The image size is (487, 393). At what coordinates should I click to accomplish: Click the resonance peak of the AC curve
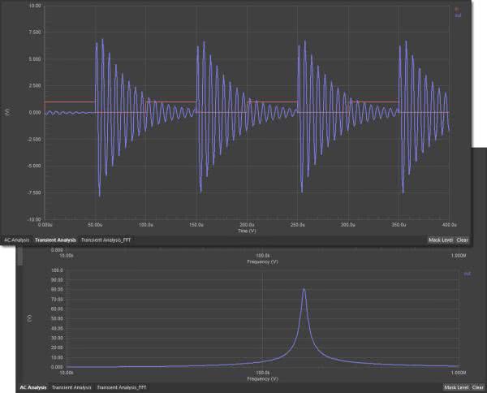tap(304, 289)
